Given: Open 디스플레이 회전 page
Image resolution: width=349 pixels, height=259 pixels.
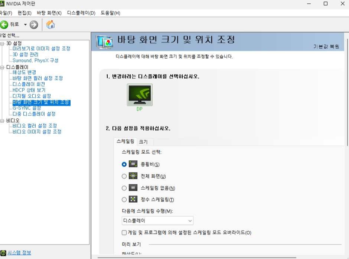Looking at the screenshot, I should click(29, 84).
